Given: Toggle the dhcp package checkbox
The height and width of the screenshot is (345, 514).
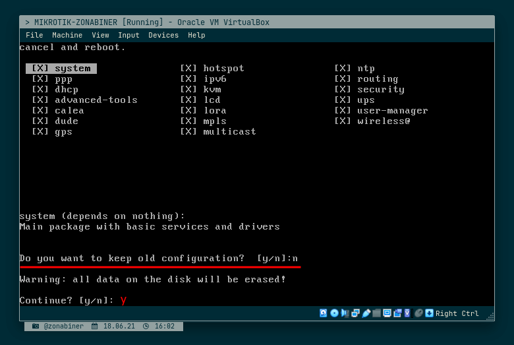Looking at the screenshot, I should 40,89.
